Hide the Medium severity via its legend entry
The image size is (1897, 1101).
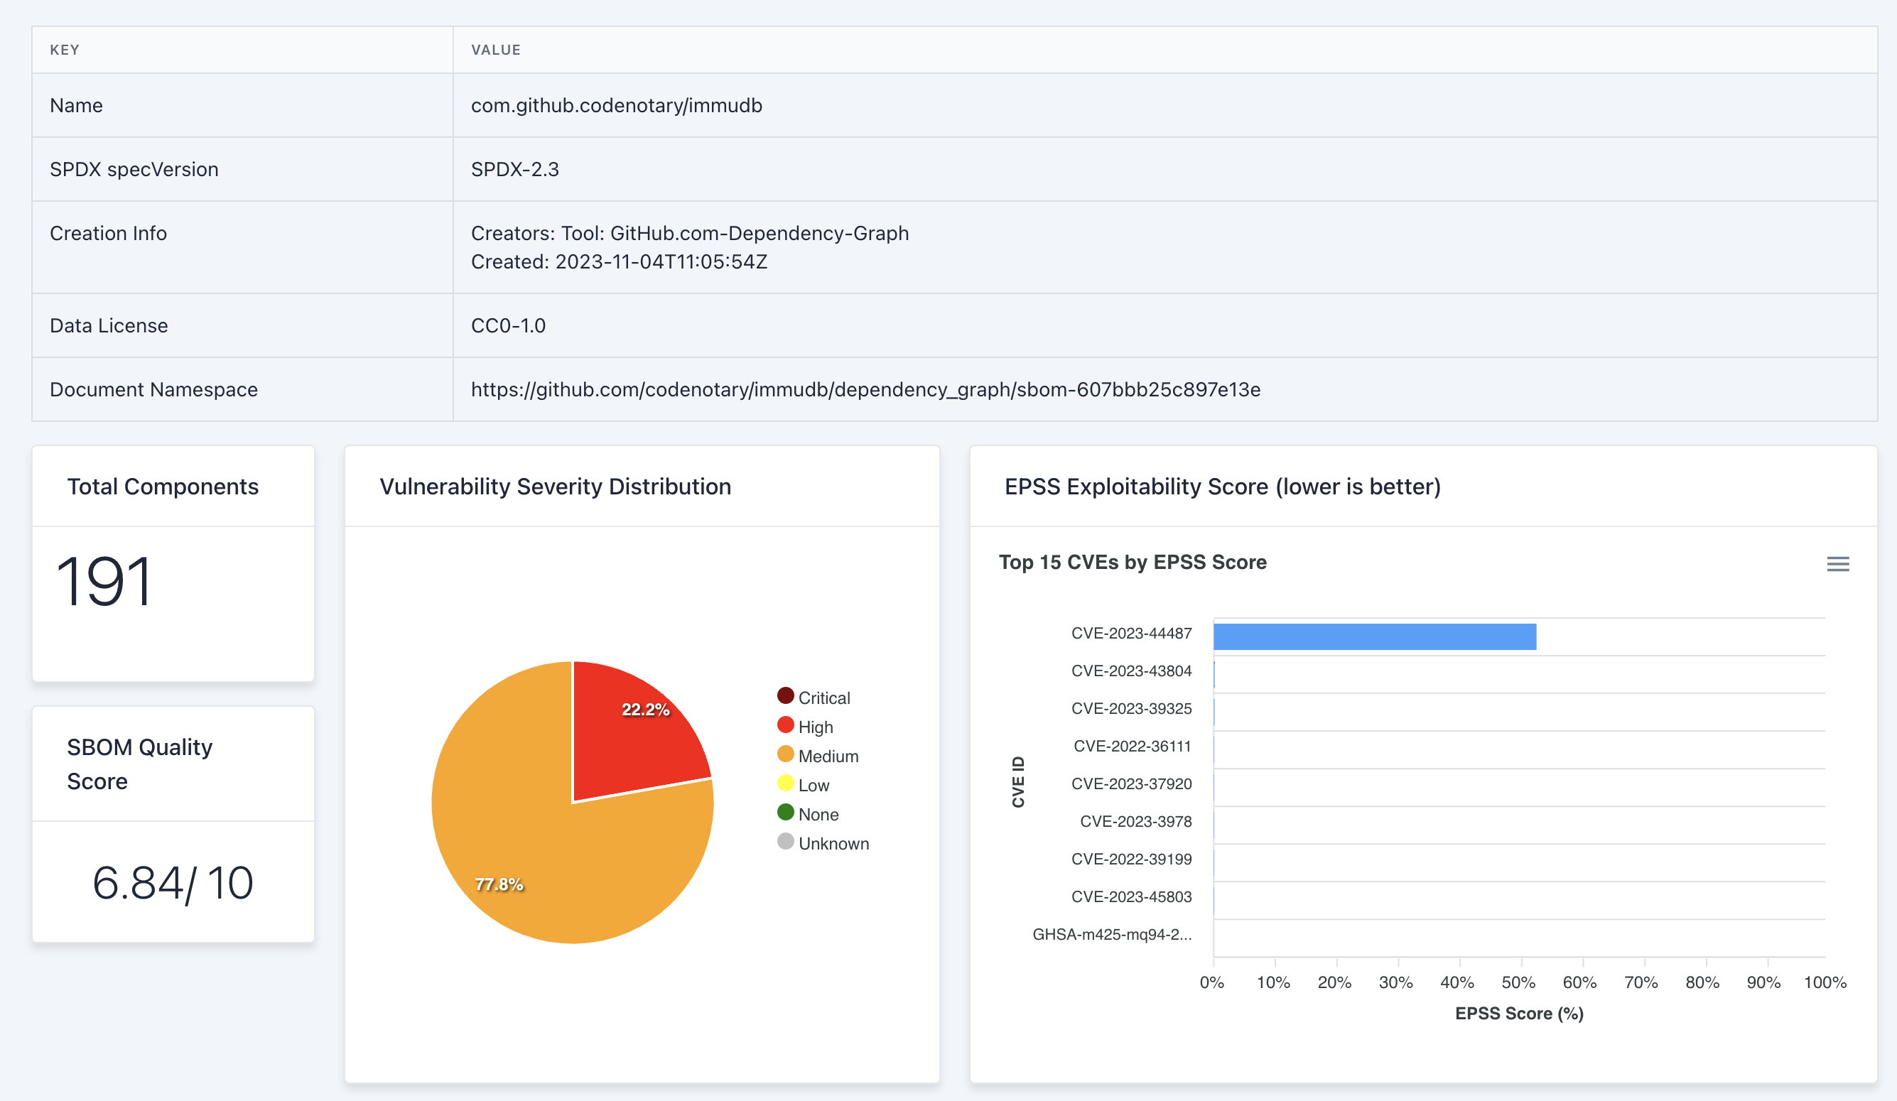coord(828,756)
